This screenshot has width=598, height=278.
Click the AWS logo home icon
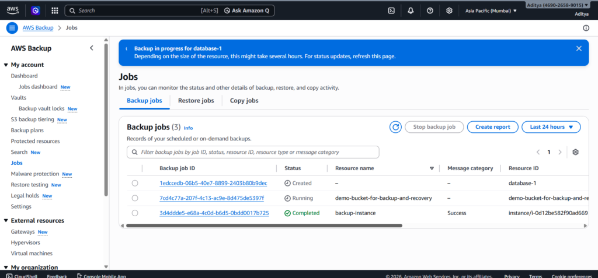(x=13, y=10)
